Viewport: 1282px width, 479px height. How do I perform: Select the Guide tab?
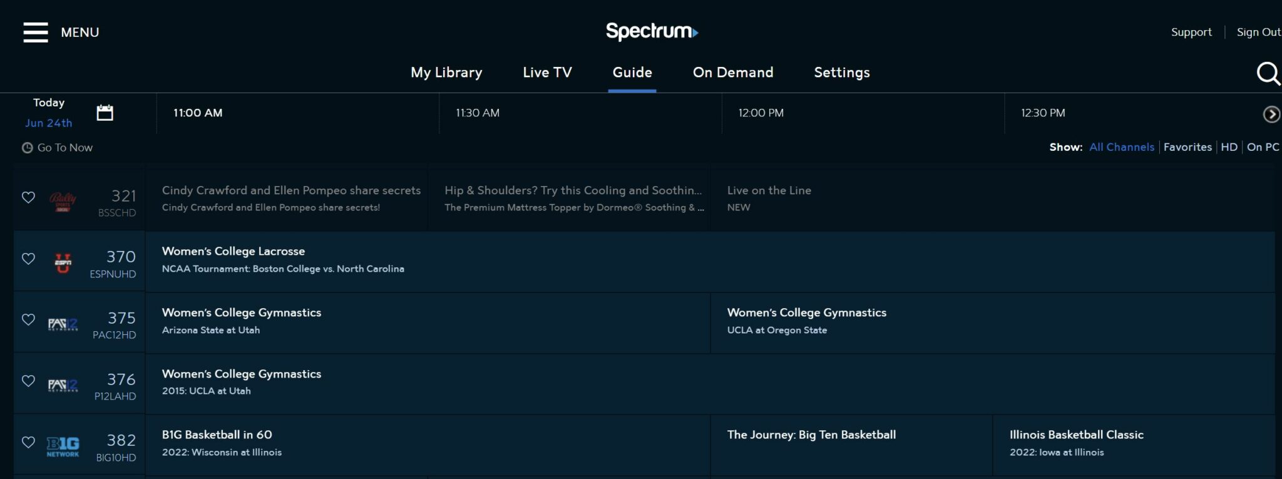tap(632, 73)
